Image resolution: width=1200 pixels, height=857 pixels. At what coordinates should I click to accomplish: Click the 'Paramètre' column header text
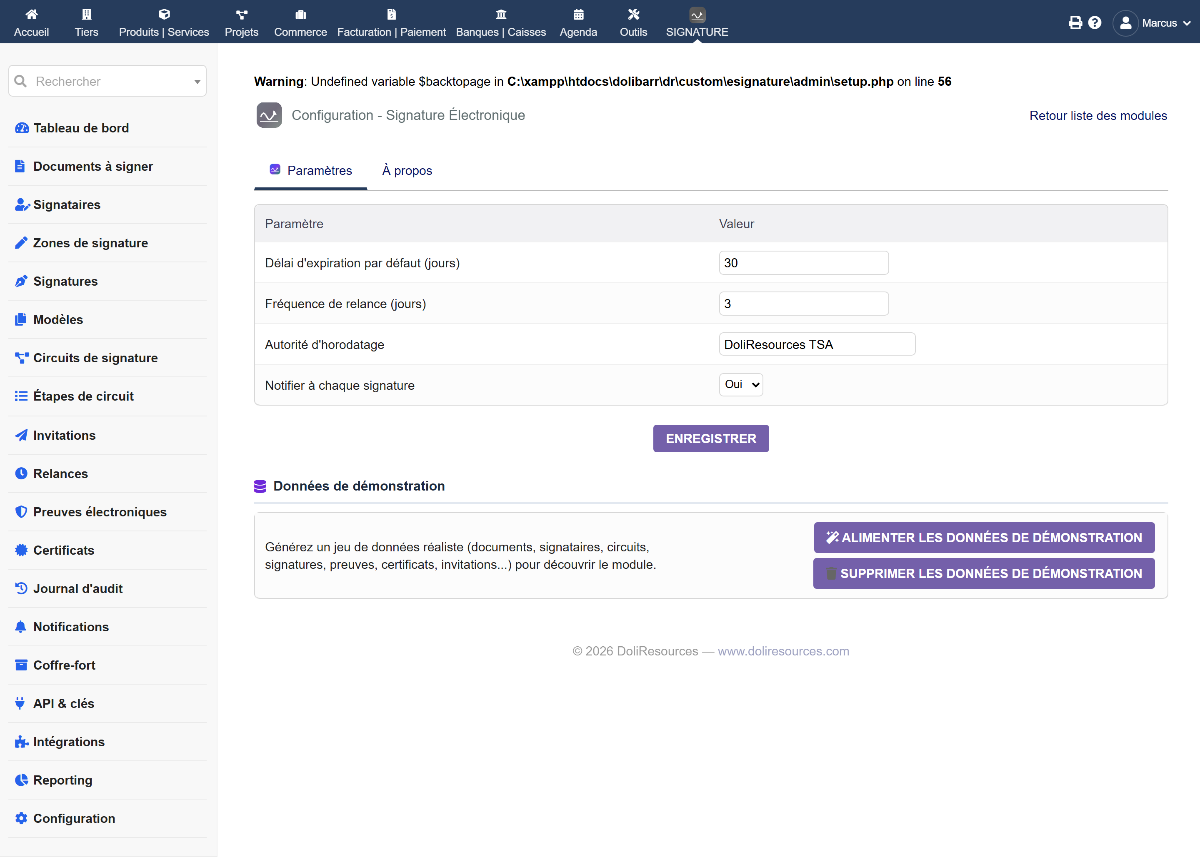(x=294, y=224)
